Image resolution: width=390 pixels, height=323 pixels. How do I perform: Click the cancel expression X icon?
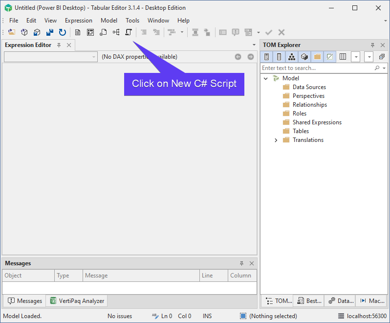[282, 32]
